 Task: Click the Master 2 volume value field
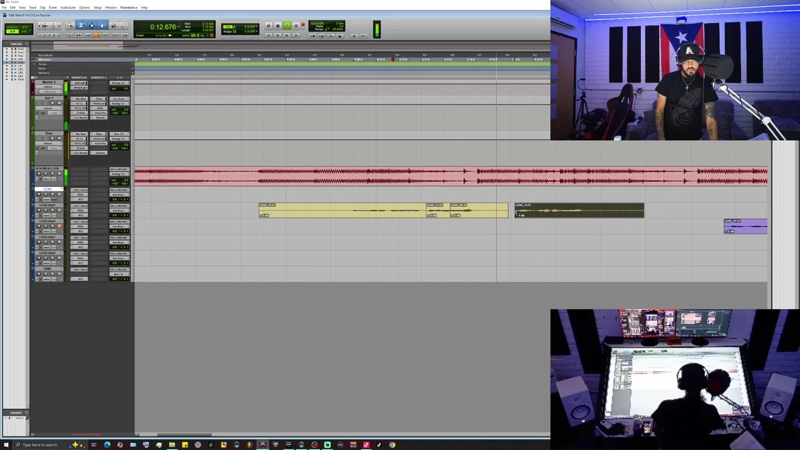(x=119, y=89)
